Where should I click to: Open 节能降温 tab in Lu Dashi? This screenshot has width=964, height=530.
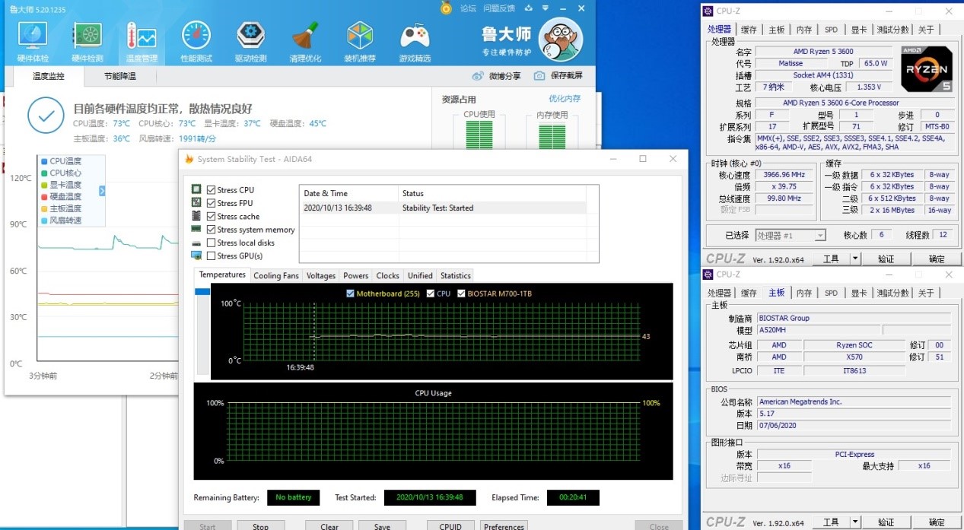click(x=120, y=76)
